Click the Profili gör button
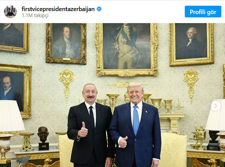225x167 pixels. pos(203,12)
